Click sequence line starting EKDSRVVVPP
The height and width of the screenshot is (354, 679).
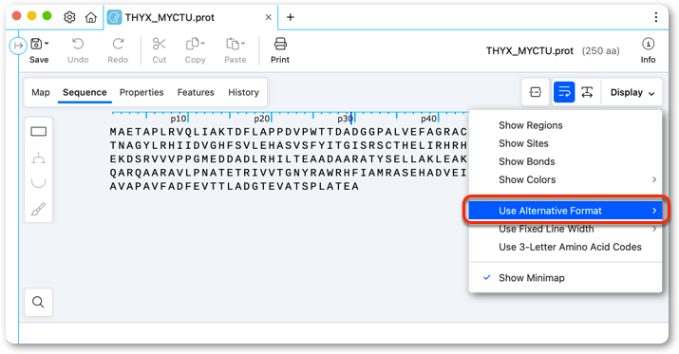(x=289, y=159)
